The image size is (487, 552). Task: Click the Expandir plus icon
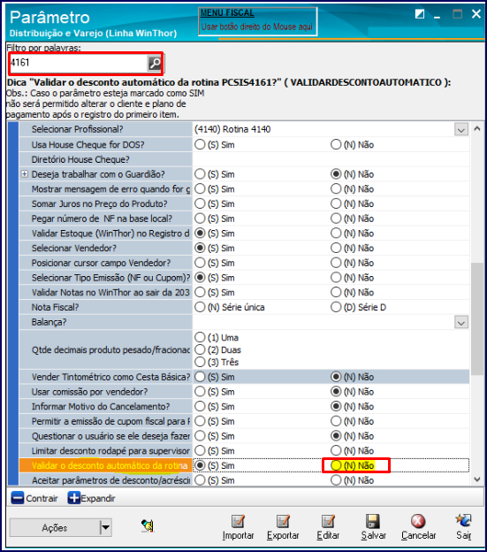click(x=74, y=498)
